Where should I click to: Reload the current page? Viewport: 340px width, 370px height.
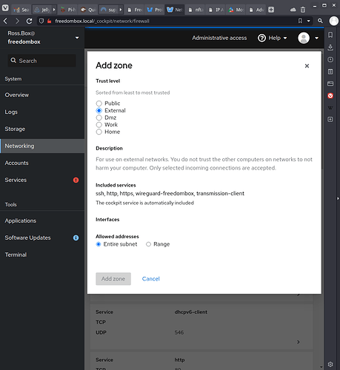click(29, 21)
